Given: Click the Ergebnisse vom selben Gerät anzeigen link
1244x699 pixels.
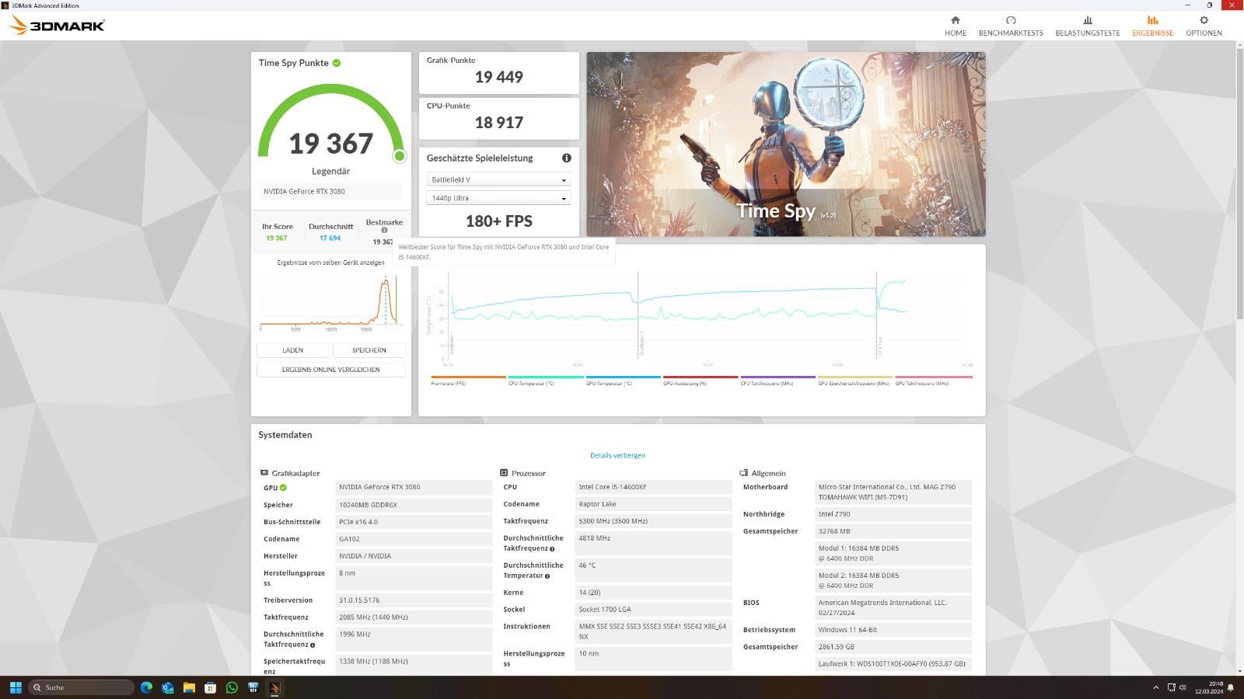Looking at the screenshot, I should point(330,263).
